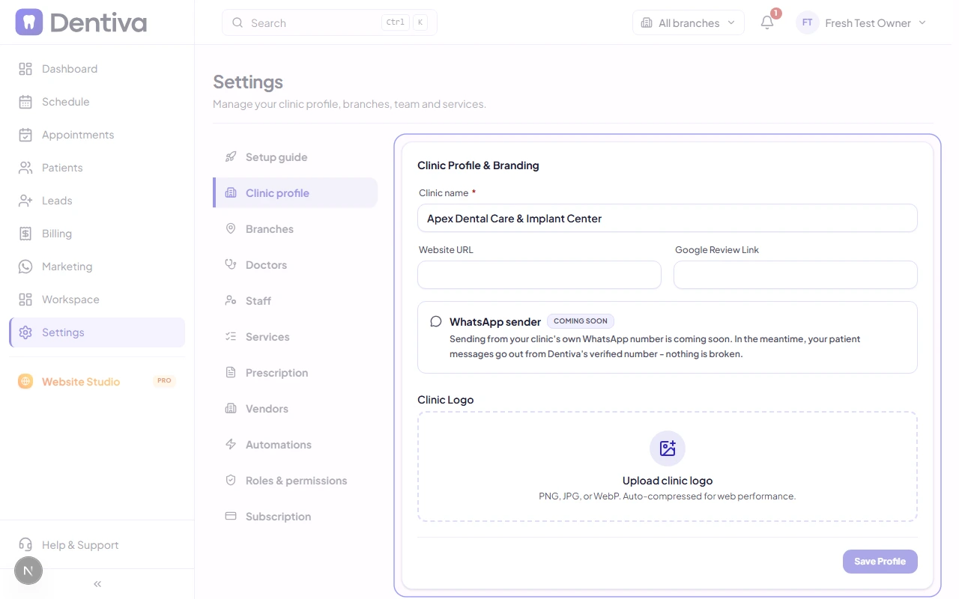Image resolution: width=959 pixels, height=599 pixels.
Task: Click the Clinic Profile & Branding heading
Action: [478, 165]
